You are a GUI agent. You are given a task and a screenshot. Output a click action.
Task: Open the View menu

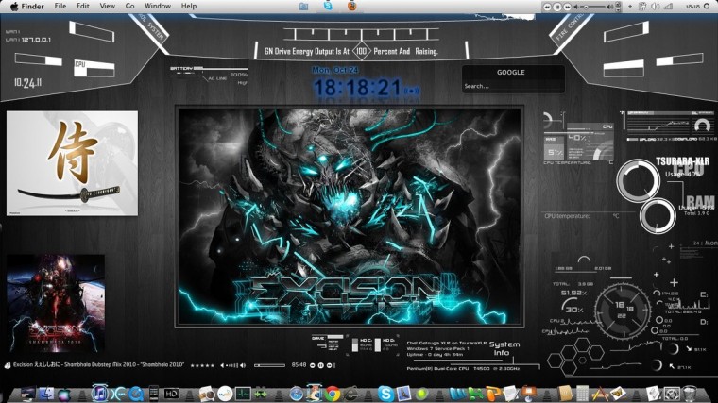(x=107, y=6)
